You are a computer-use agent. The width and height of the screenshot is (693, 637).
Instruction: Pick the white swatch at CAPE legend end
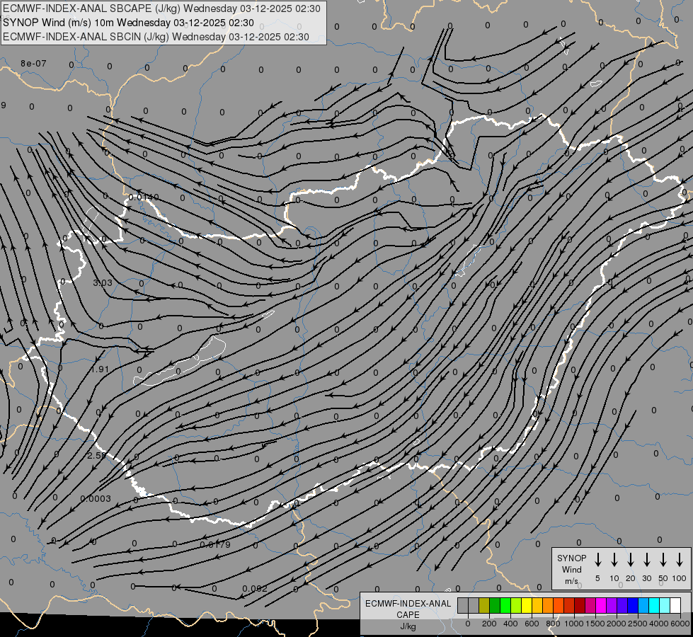click(675, 605)
